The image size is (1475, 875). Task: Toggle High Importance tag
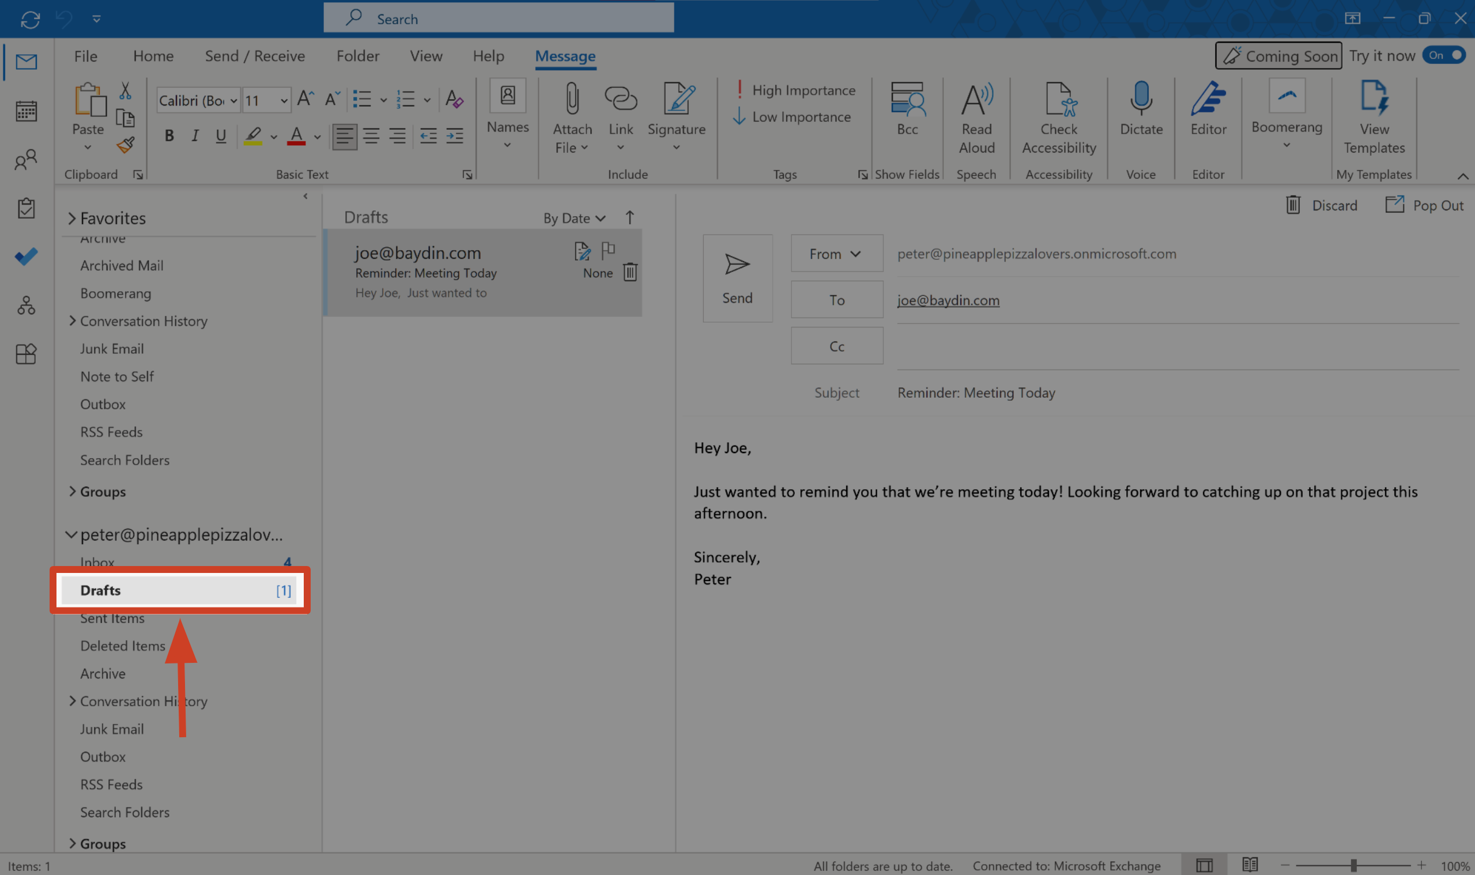(x=796, y=90)
